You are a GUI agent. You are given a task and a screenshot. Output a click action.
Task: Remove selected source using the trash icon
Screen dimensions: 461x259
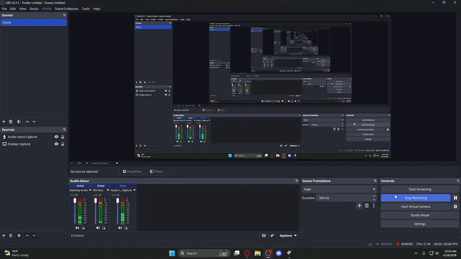(11, 235)
